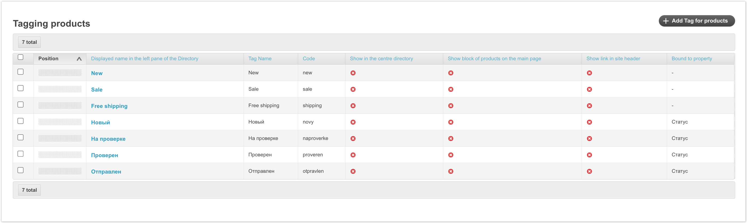Open the Free shipping tag link
747x223 pixels.
click(x=109, y=106)
